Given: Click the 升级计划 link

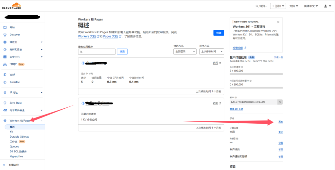Looking at the screenshot, I should (278, 57).
